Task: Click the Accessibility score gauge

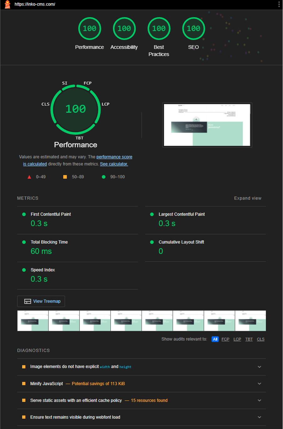Action: pos(124,29)
